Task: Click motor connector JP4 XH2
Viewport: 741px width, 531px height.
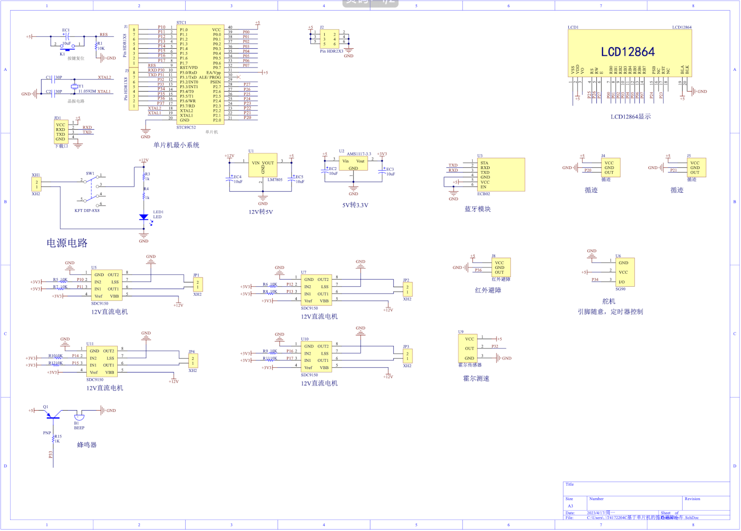Action: (x=193, y=361)
